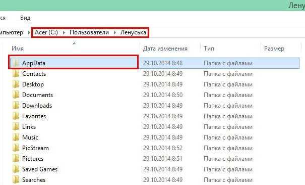
Task: Select the Music folder icon
Action: (x=16, y=137)
